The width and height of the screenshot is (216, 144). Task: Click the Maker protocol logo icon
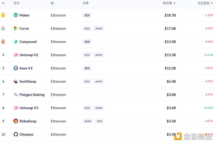15,15
